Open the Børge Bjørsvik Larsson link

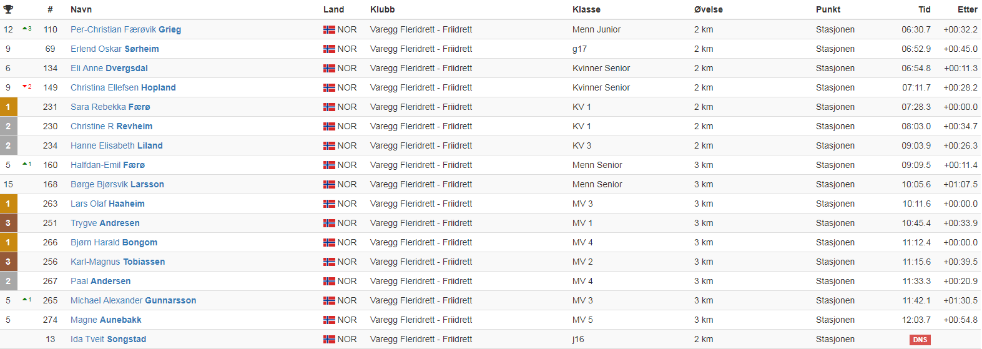(117, 184)
